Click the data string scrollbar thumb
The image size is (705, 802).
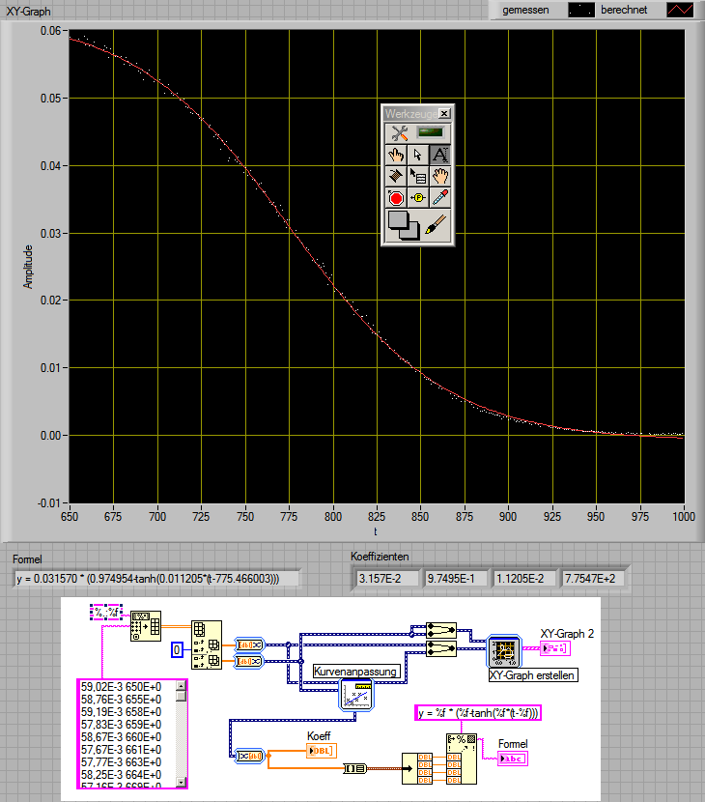coord(181,696)
